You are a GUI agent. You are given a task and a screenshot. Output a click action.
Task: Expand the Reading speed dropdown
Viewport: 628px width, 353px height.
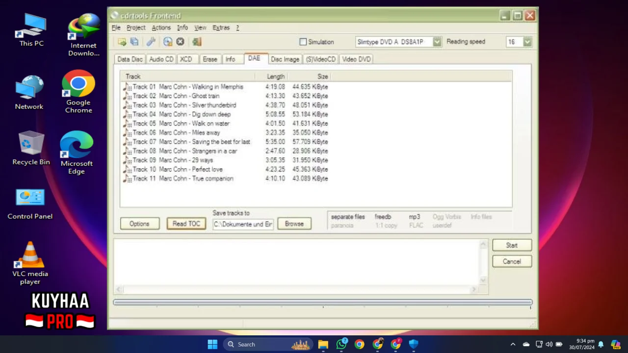527,42
